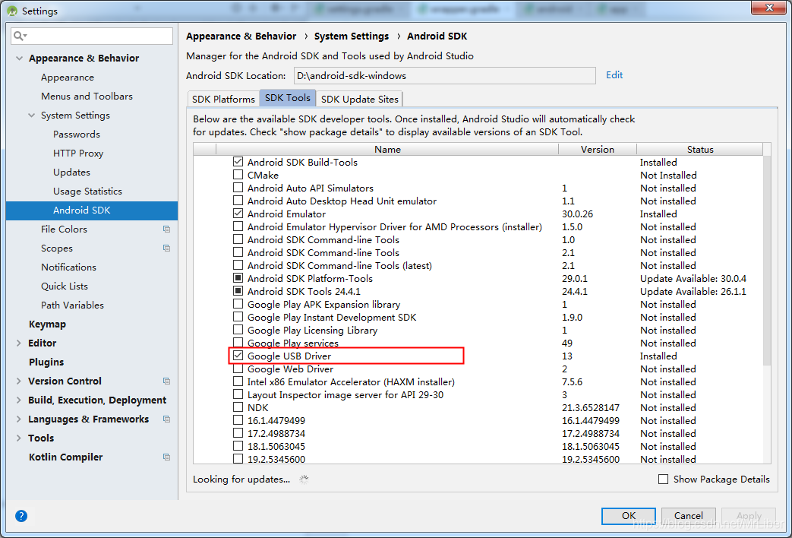Click the Cancel button

pos(689,516)
